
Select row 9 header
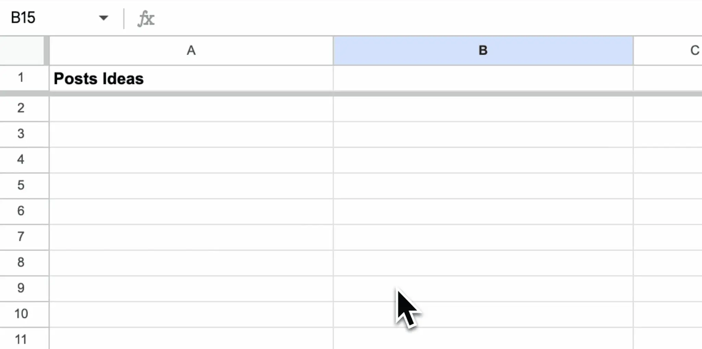pyautogui.click(x=21, y=288)
